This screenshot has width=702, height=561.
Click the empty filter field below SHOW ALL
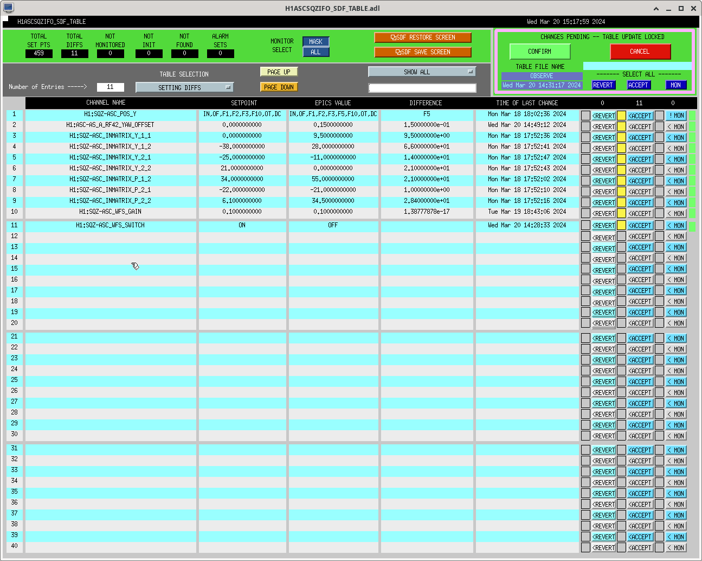coord(422,88)
